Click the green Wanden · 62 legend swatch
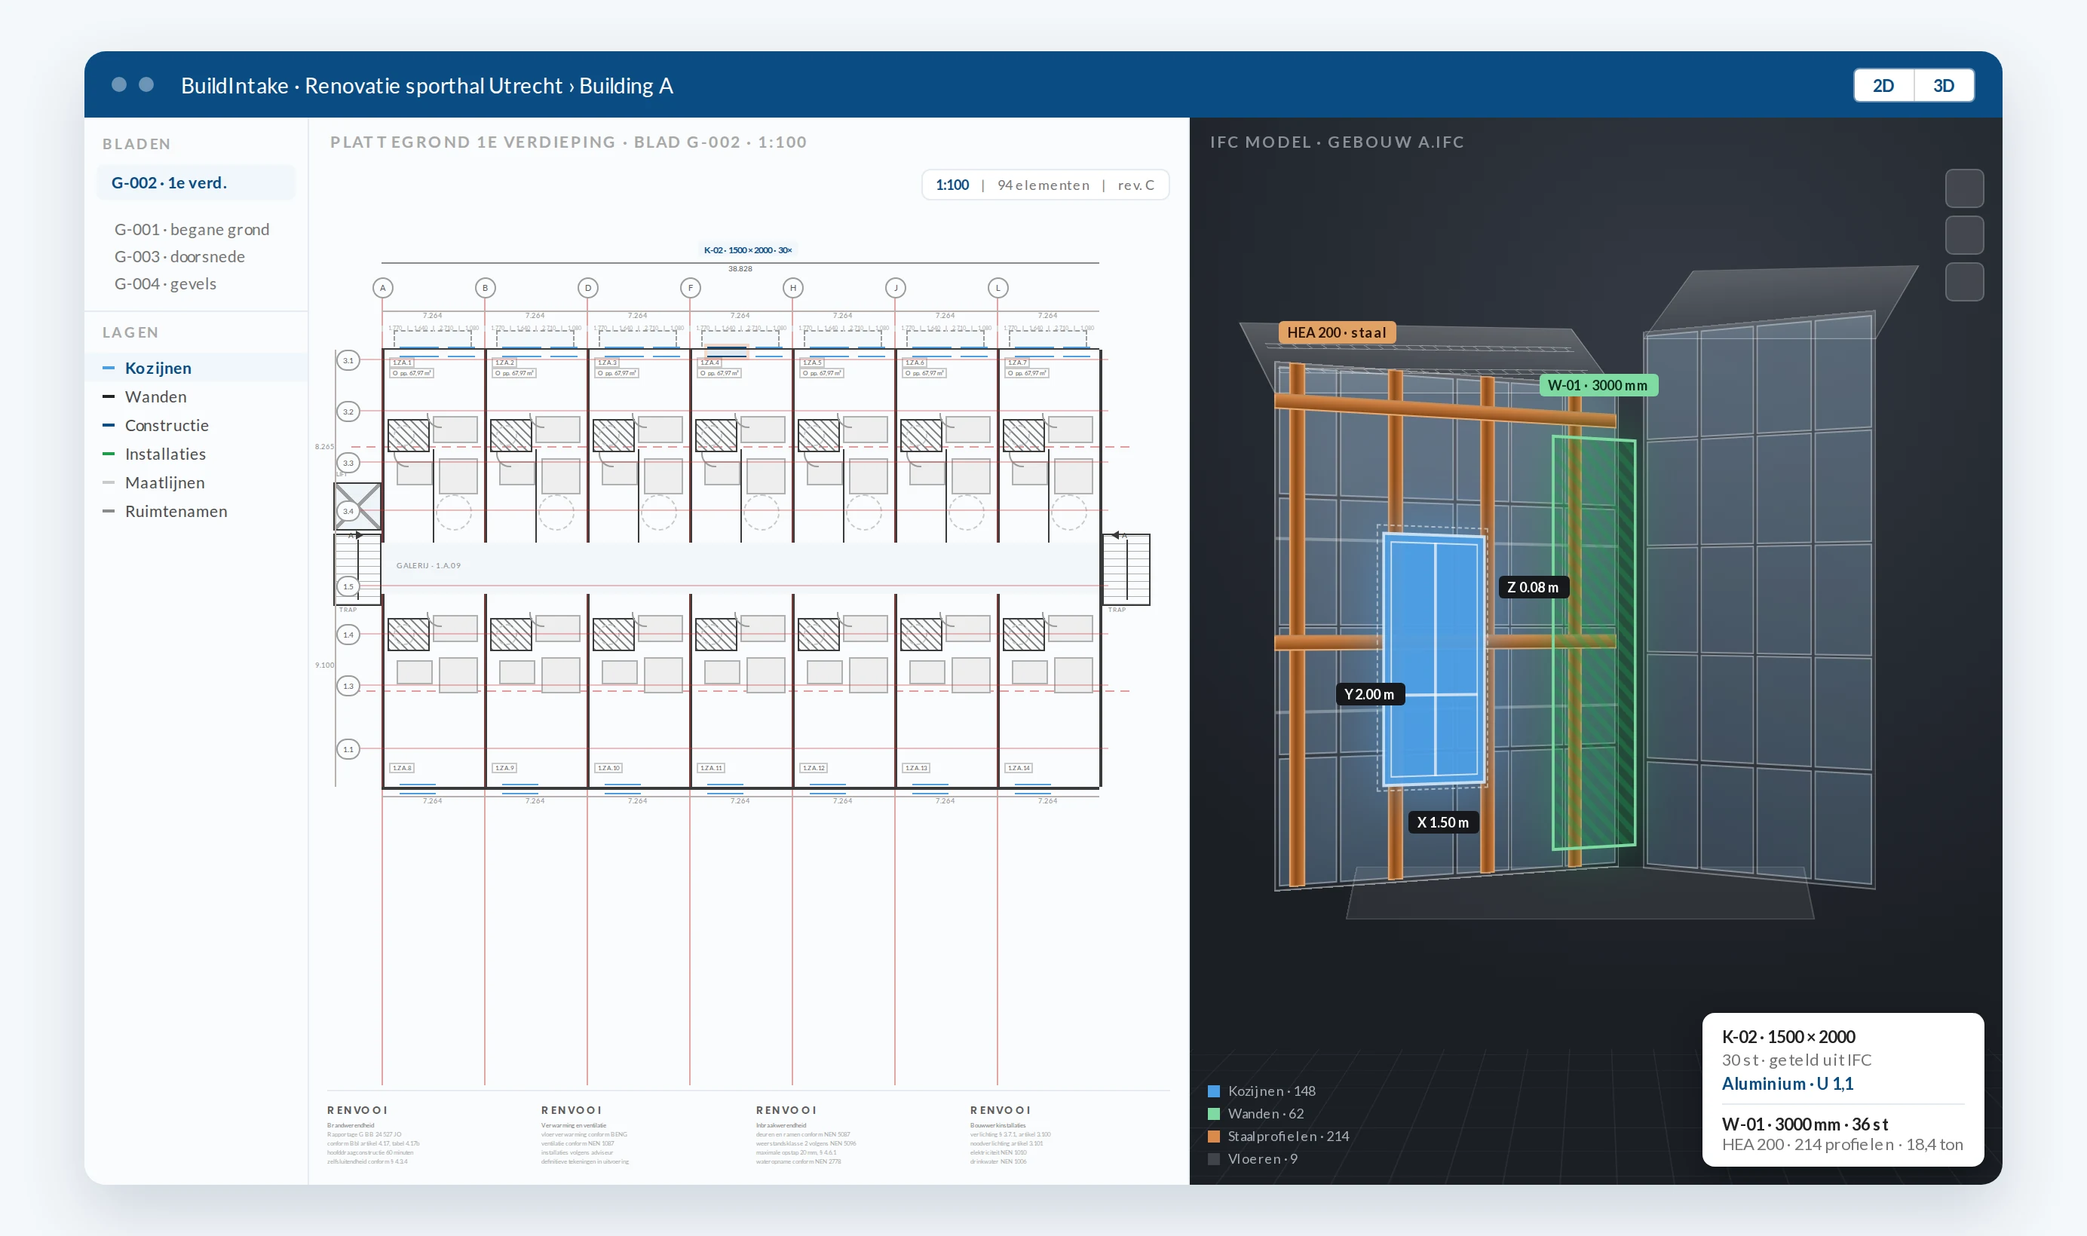The height and width of the screenshot is (1236, 2087). point(1214,1114)
